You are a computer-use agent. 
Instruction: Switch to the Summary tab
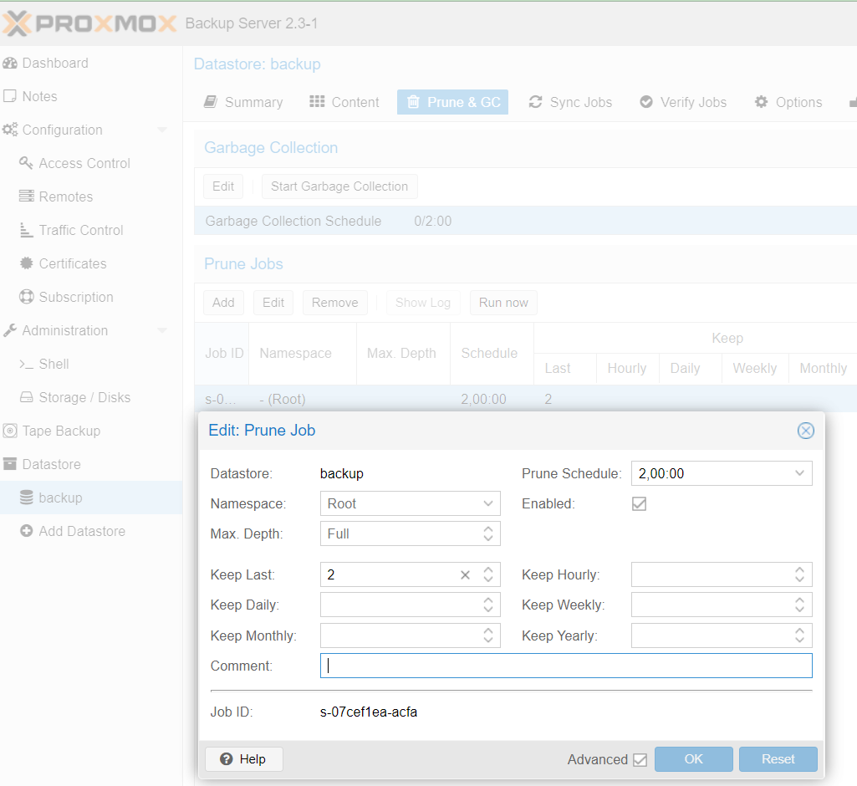click(x=244, y=102)
